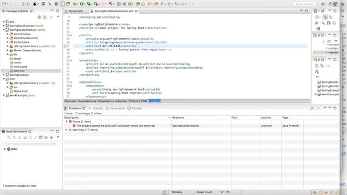Click the green add icon in Boot Dashboard
This screenshot has width=347, height=195.
coord(52,138)
